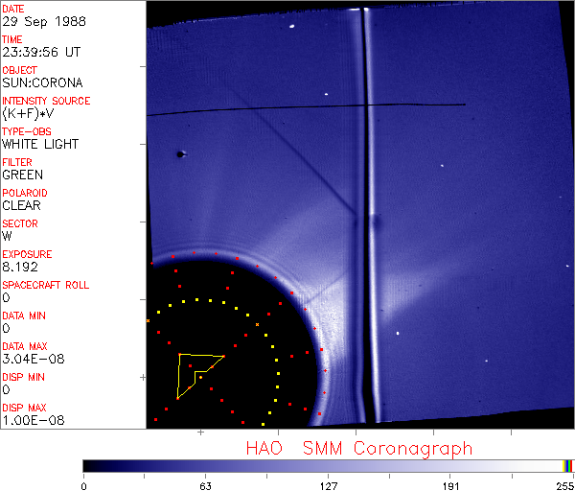Screen dimensions: 575x491
Task: Click the bright white dot nearest the image top
Action: (326, 94)
